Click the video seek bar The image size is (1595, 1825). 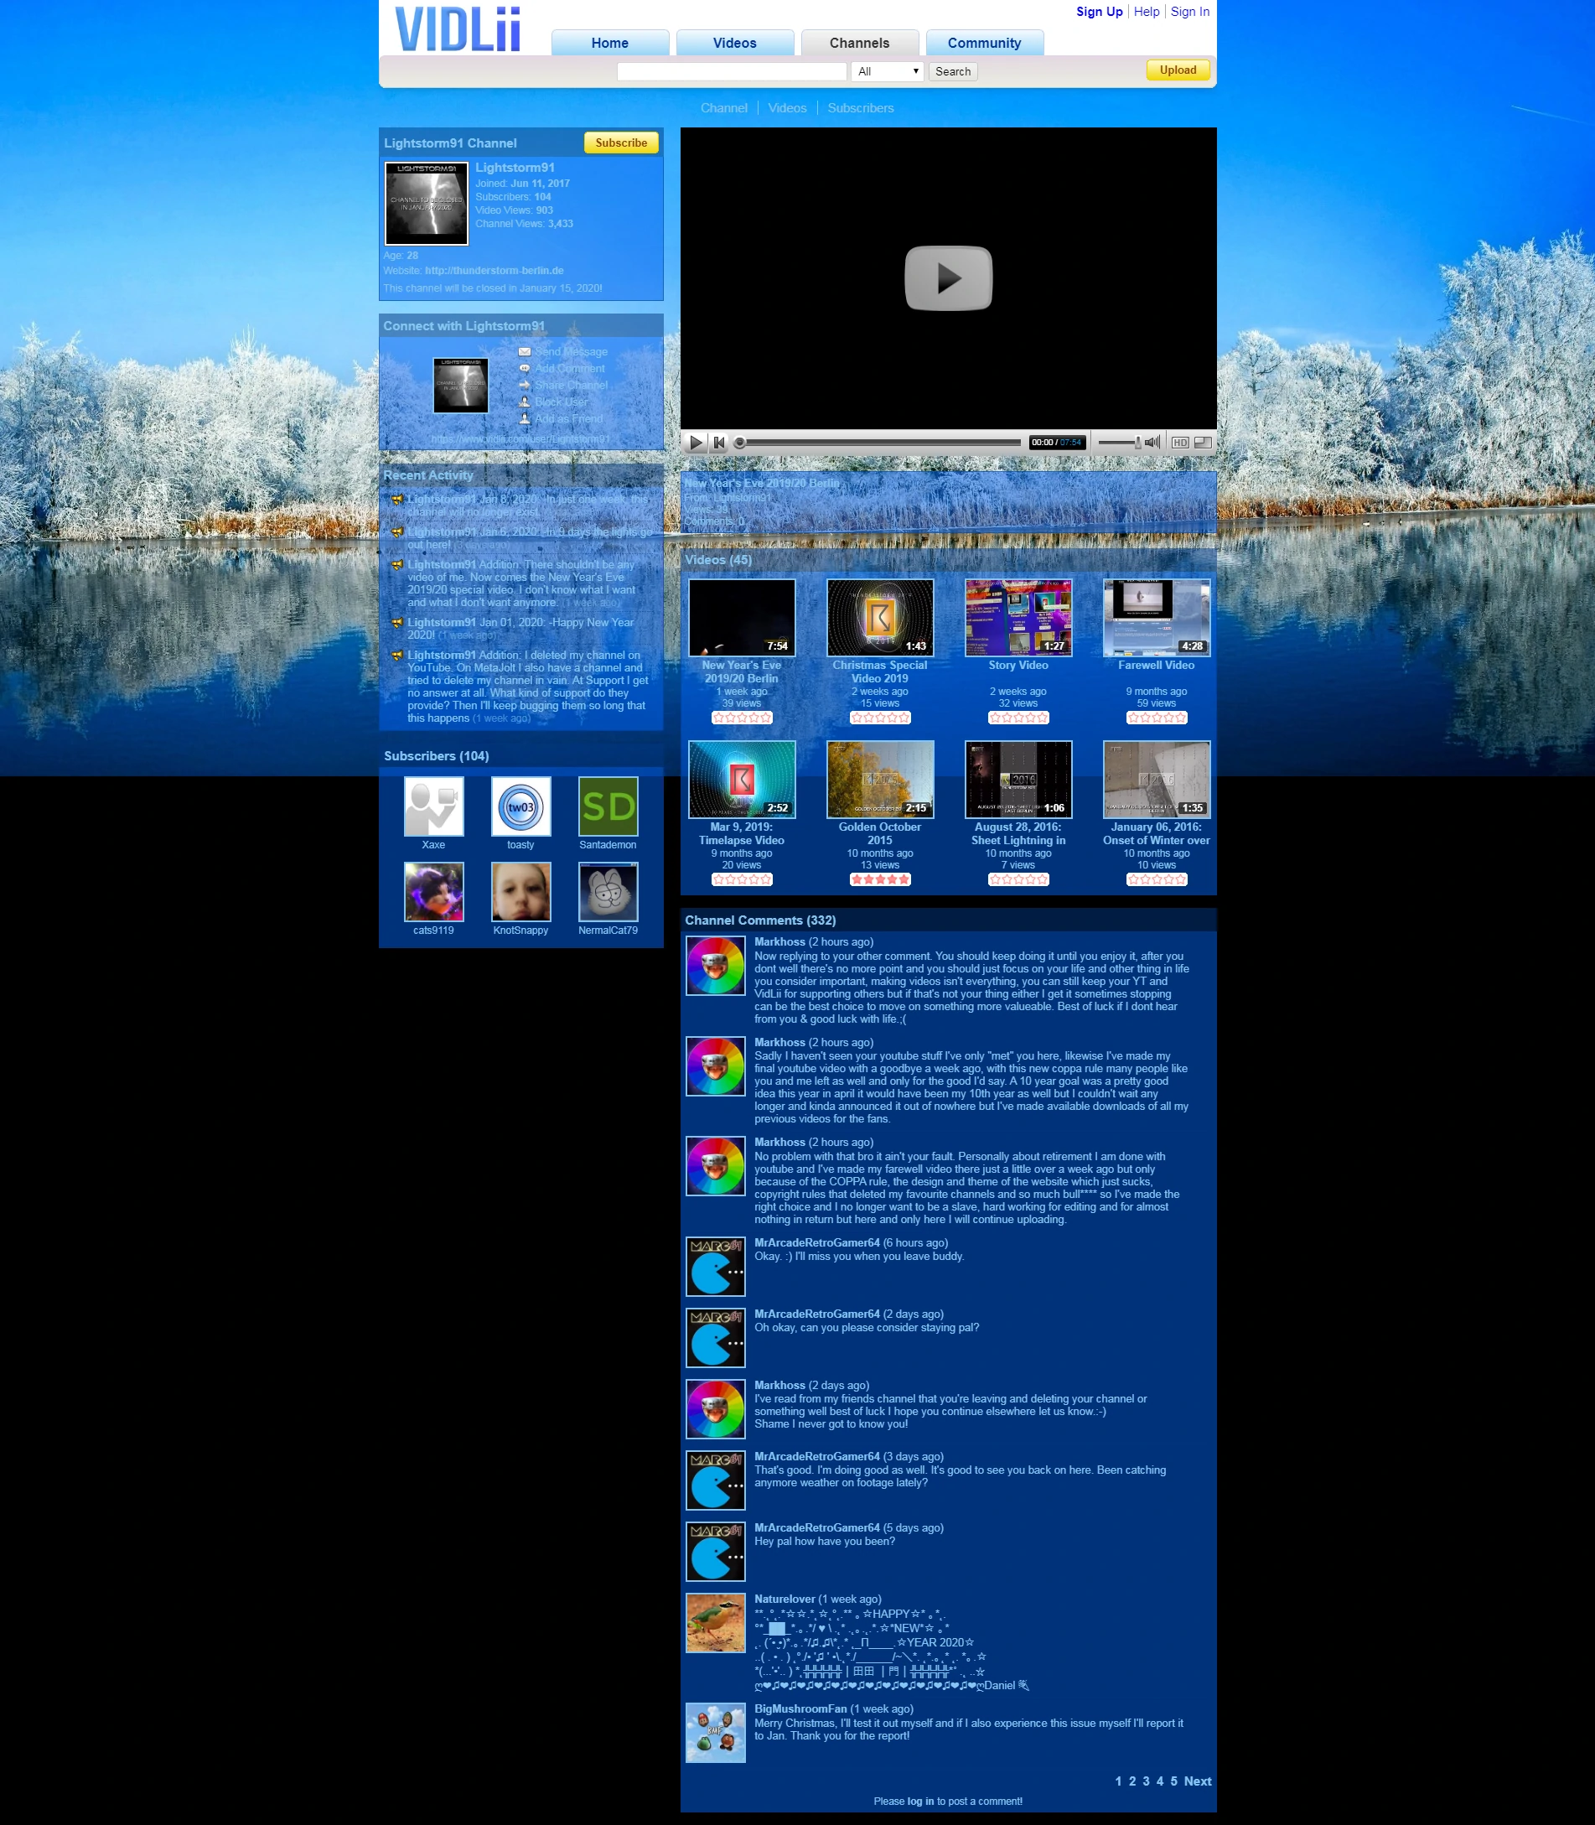[879, 443]
